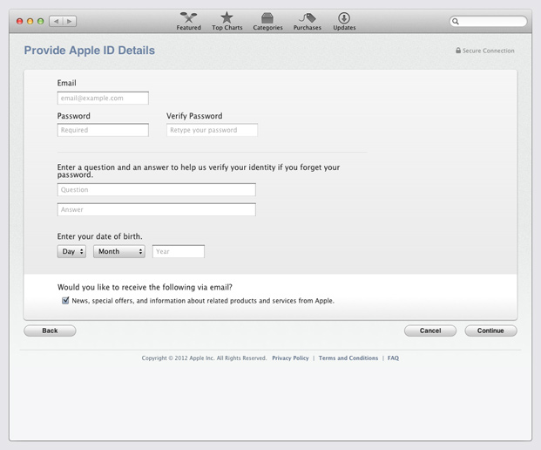Screen dimensions: 541x450
Task: Click the Email input field
Action: click(103, 98)
